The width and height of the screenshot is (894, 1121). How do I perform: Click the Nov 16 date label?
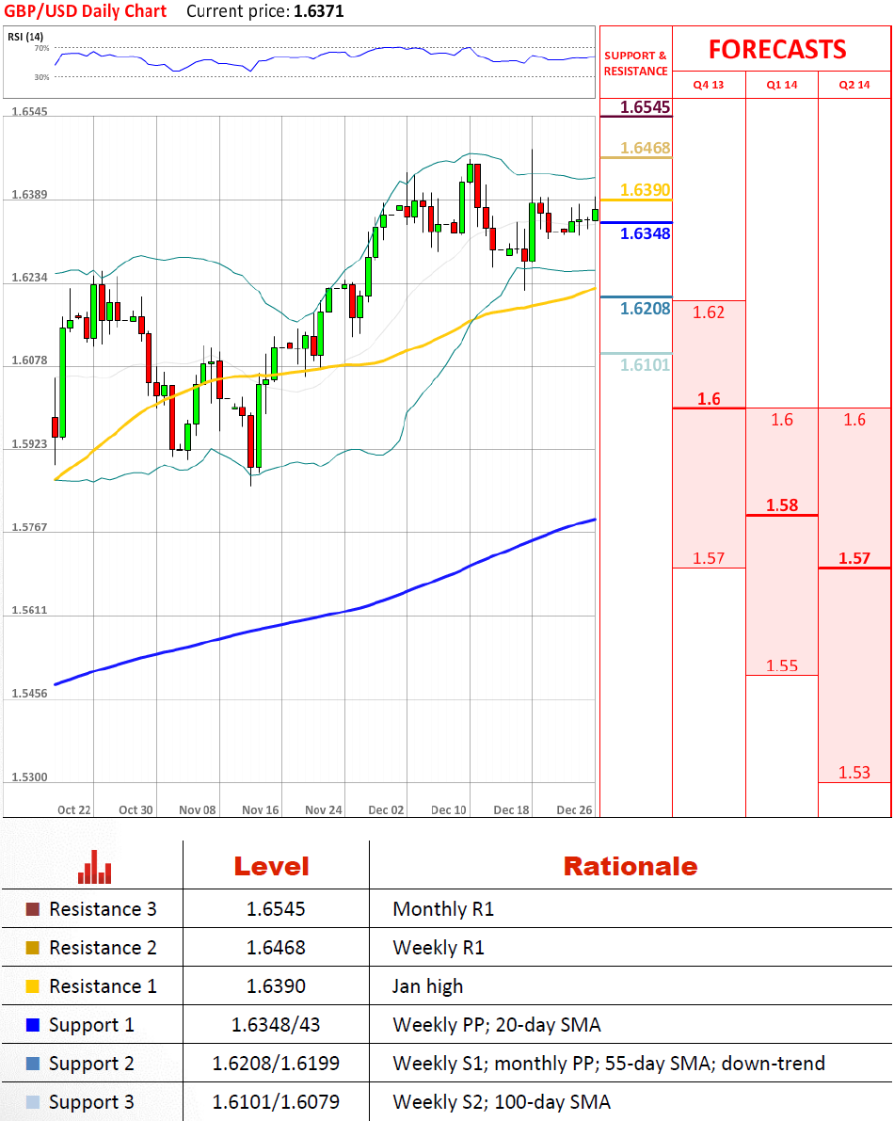(260, 810)
